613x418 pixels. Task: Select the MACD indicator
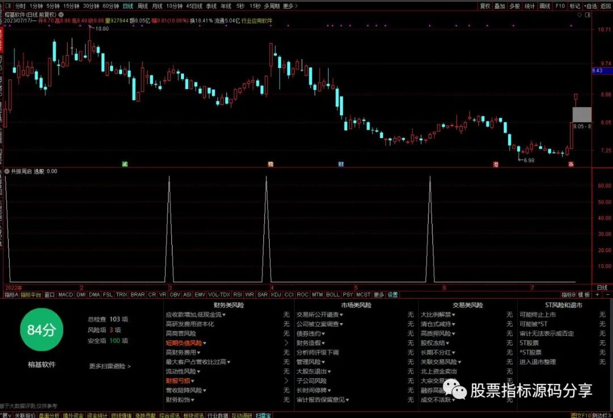66,294
